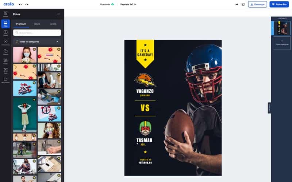Open the Mis archivos folder icon
This screenshot has height=182, width=292.
click(5, 80)
